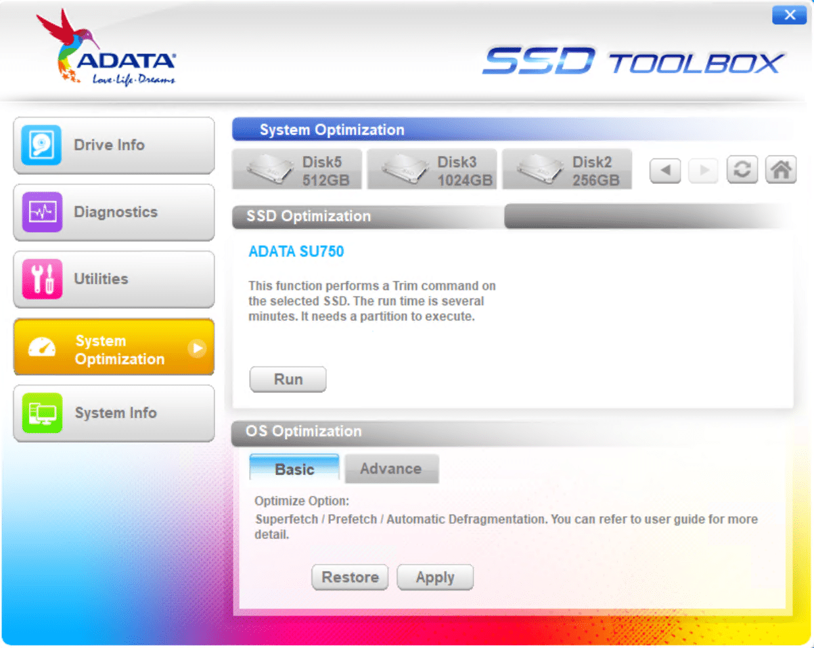Viewport: 814px width, 648px height.
Task: Open the Drive Info section
Action: [x=114, y=145]
